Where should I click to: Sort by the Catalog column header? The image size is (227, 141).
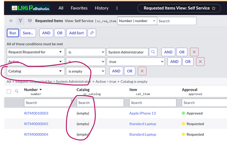pyautogui.click(x=83, y=89)
